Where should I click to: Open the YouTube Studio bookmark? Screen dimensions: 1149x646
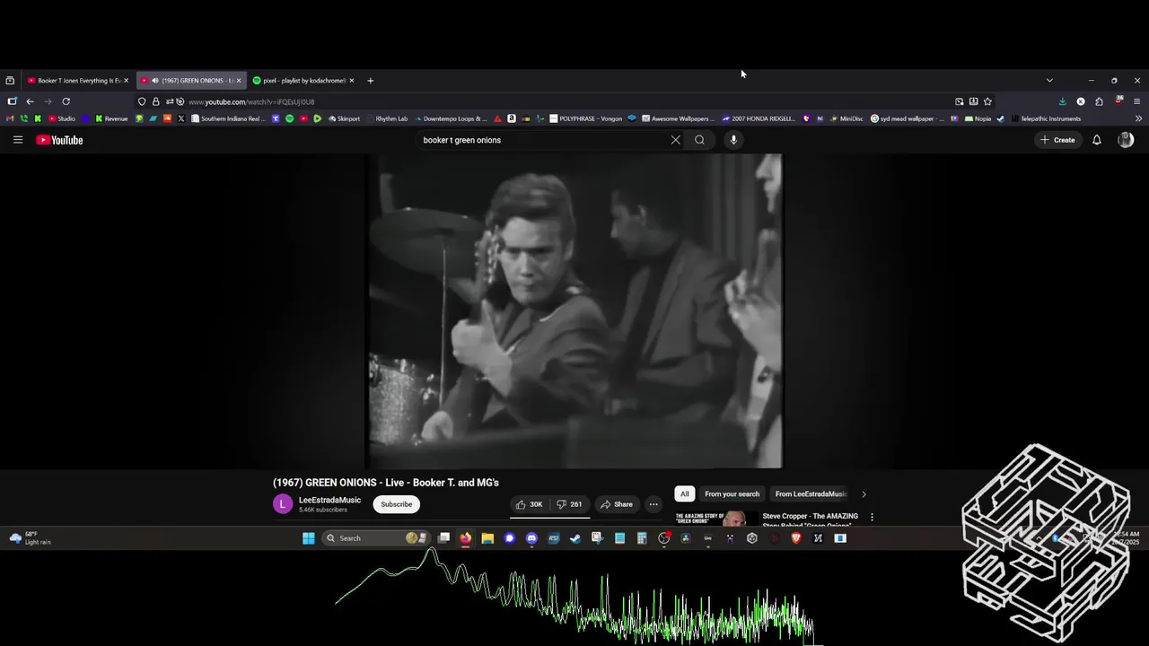61,118
